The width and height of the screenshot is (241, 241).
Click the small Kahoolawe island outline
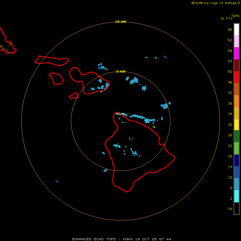click(74, 96)
